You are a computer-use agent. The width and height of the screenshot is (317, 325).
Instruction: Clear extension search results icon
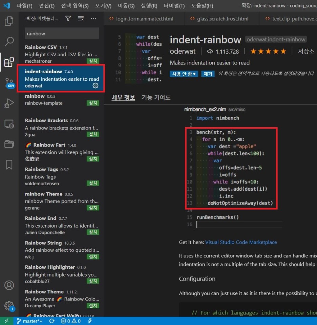tap(81, 18)
